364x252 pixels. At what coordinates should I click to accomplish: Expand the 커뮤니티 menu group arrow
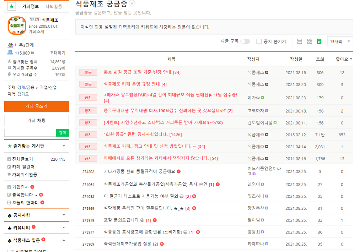[64, 228]
